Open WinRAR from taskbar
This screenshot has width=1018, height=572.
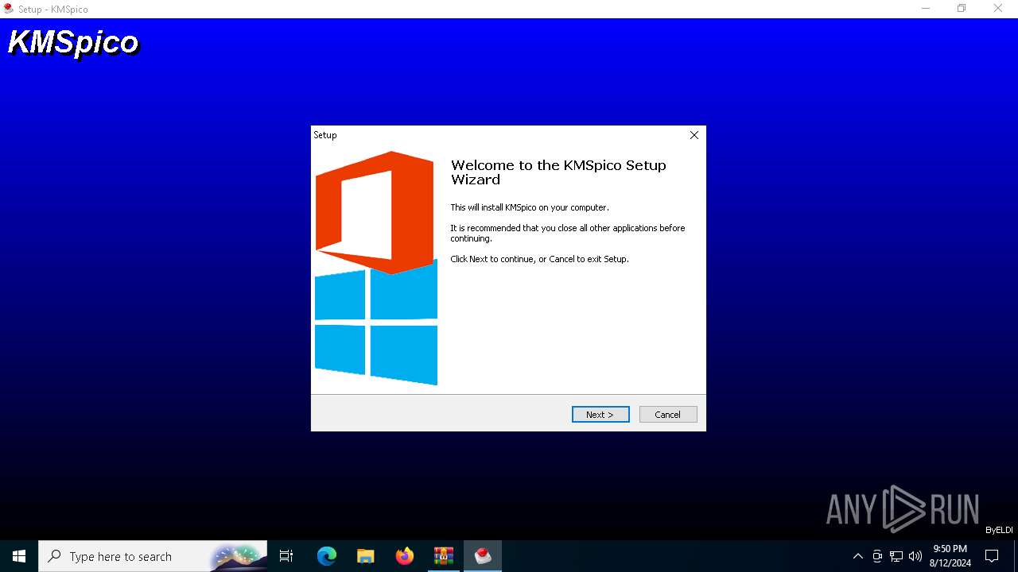click(x=444, y=556)
